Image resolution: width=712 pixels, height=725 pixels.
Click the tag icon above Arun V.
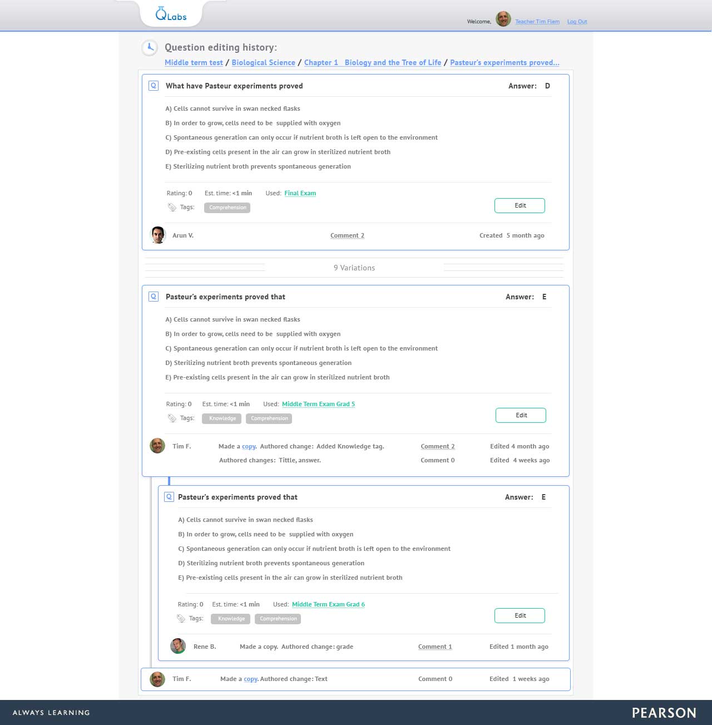172,208
